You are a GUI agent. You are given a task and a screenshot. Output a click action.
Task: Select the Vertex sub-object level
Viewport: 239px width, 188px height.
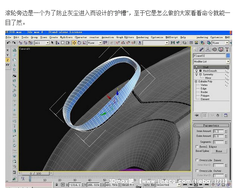(x=204, y=85)
